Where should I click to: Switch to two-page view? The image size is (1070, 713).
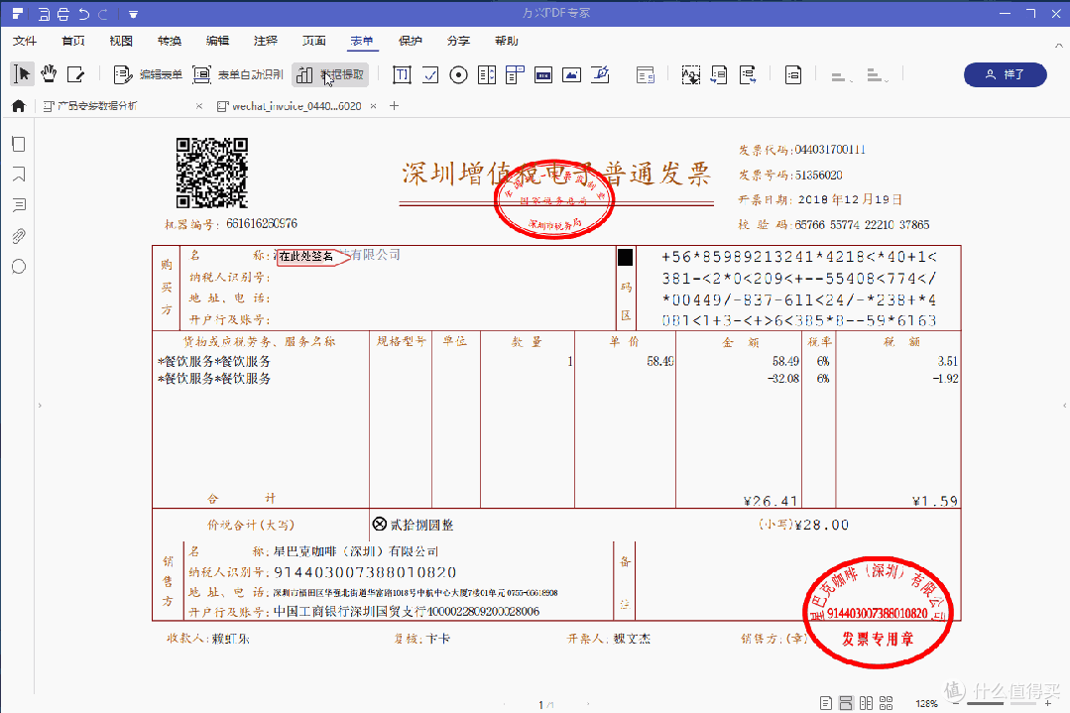point(866,703)
